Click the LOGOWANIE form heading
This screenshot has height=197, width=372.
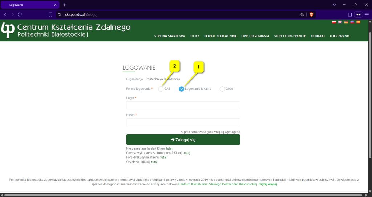(x=139, y=68)
